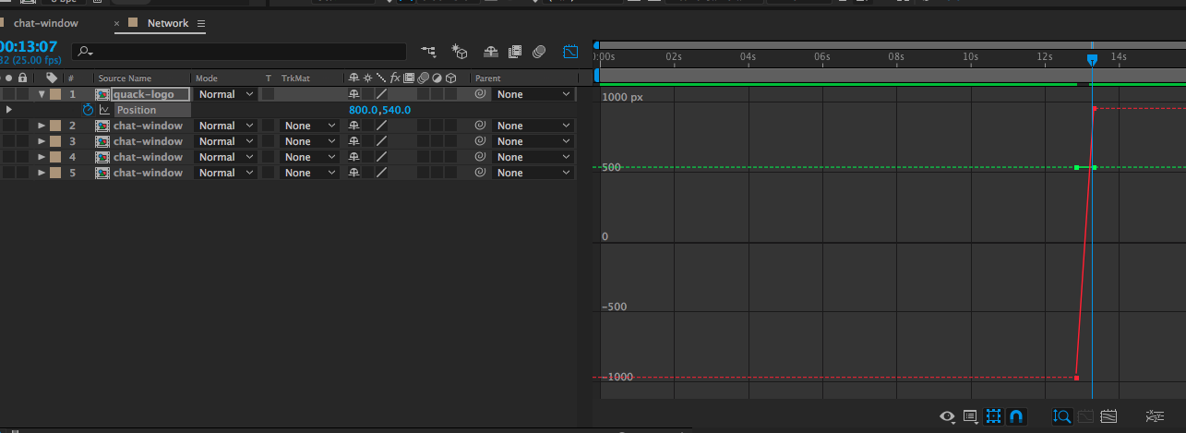Viewport: 1186px width, 433px height.
Task: Toggle the Graph Editor button
Action: point(570,52)
